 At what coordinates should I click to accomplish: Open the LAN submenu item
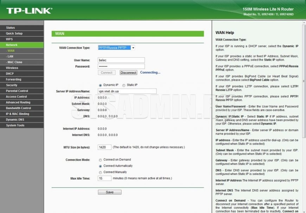pos(10,56)
